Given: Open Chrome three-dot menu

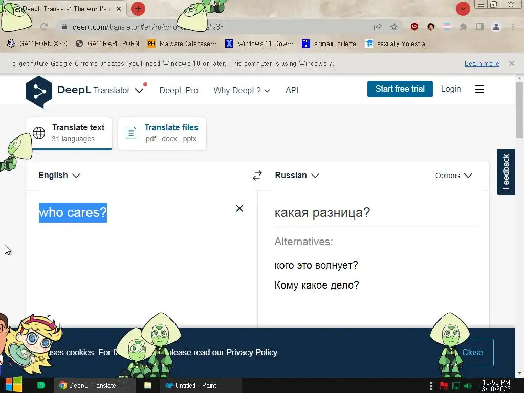Looking at the screenshot, I should coord(513,27).
